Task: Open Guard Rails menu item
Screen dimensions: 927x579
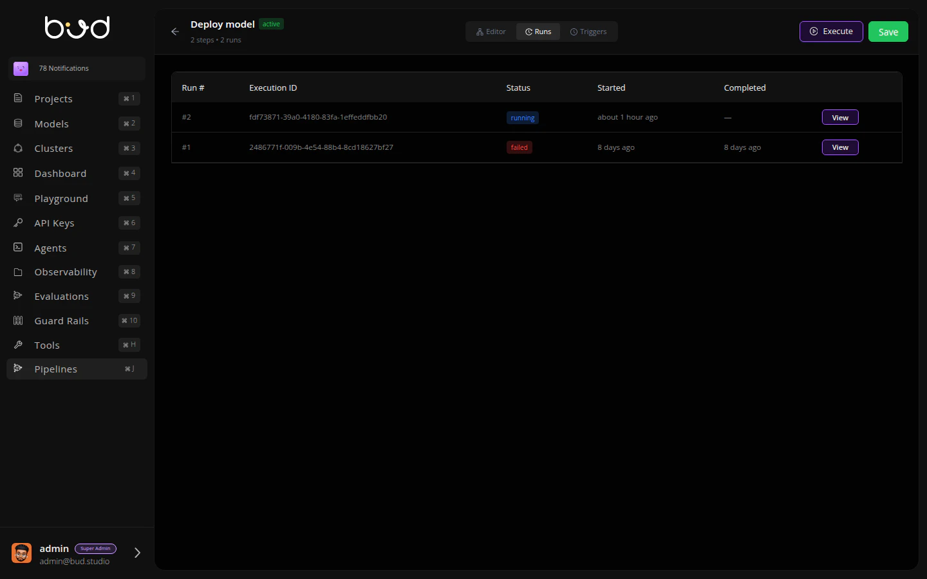Action: (77, 320)
